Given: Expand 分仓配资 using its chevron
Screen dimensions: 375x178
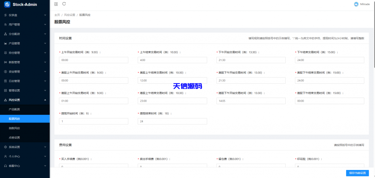Looking at the screenshot, I should [x=45, y=34].
